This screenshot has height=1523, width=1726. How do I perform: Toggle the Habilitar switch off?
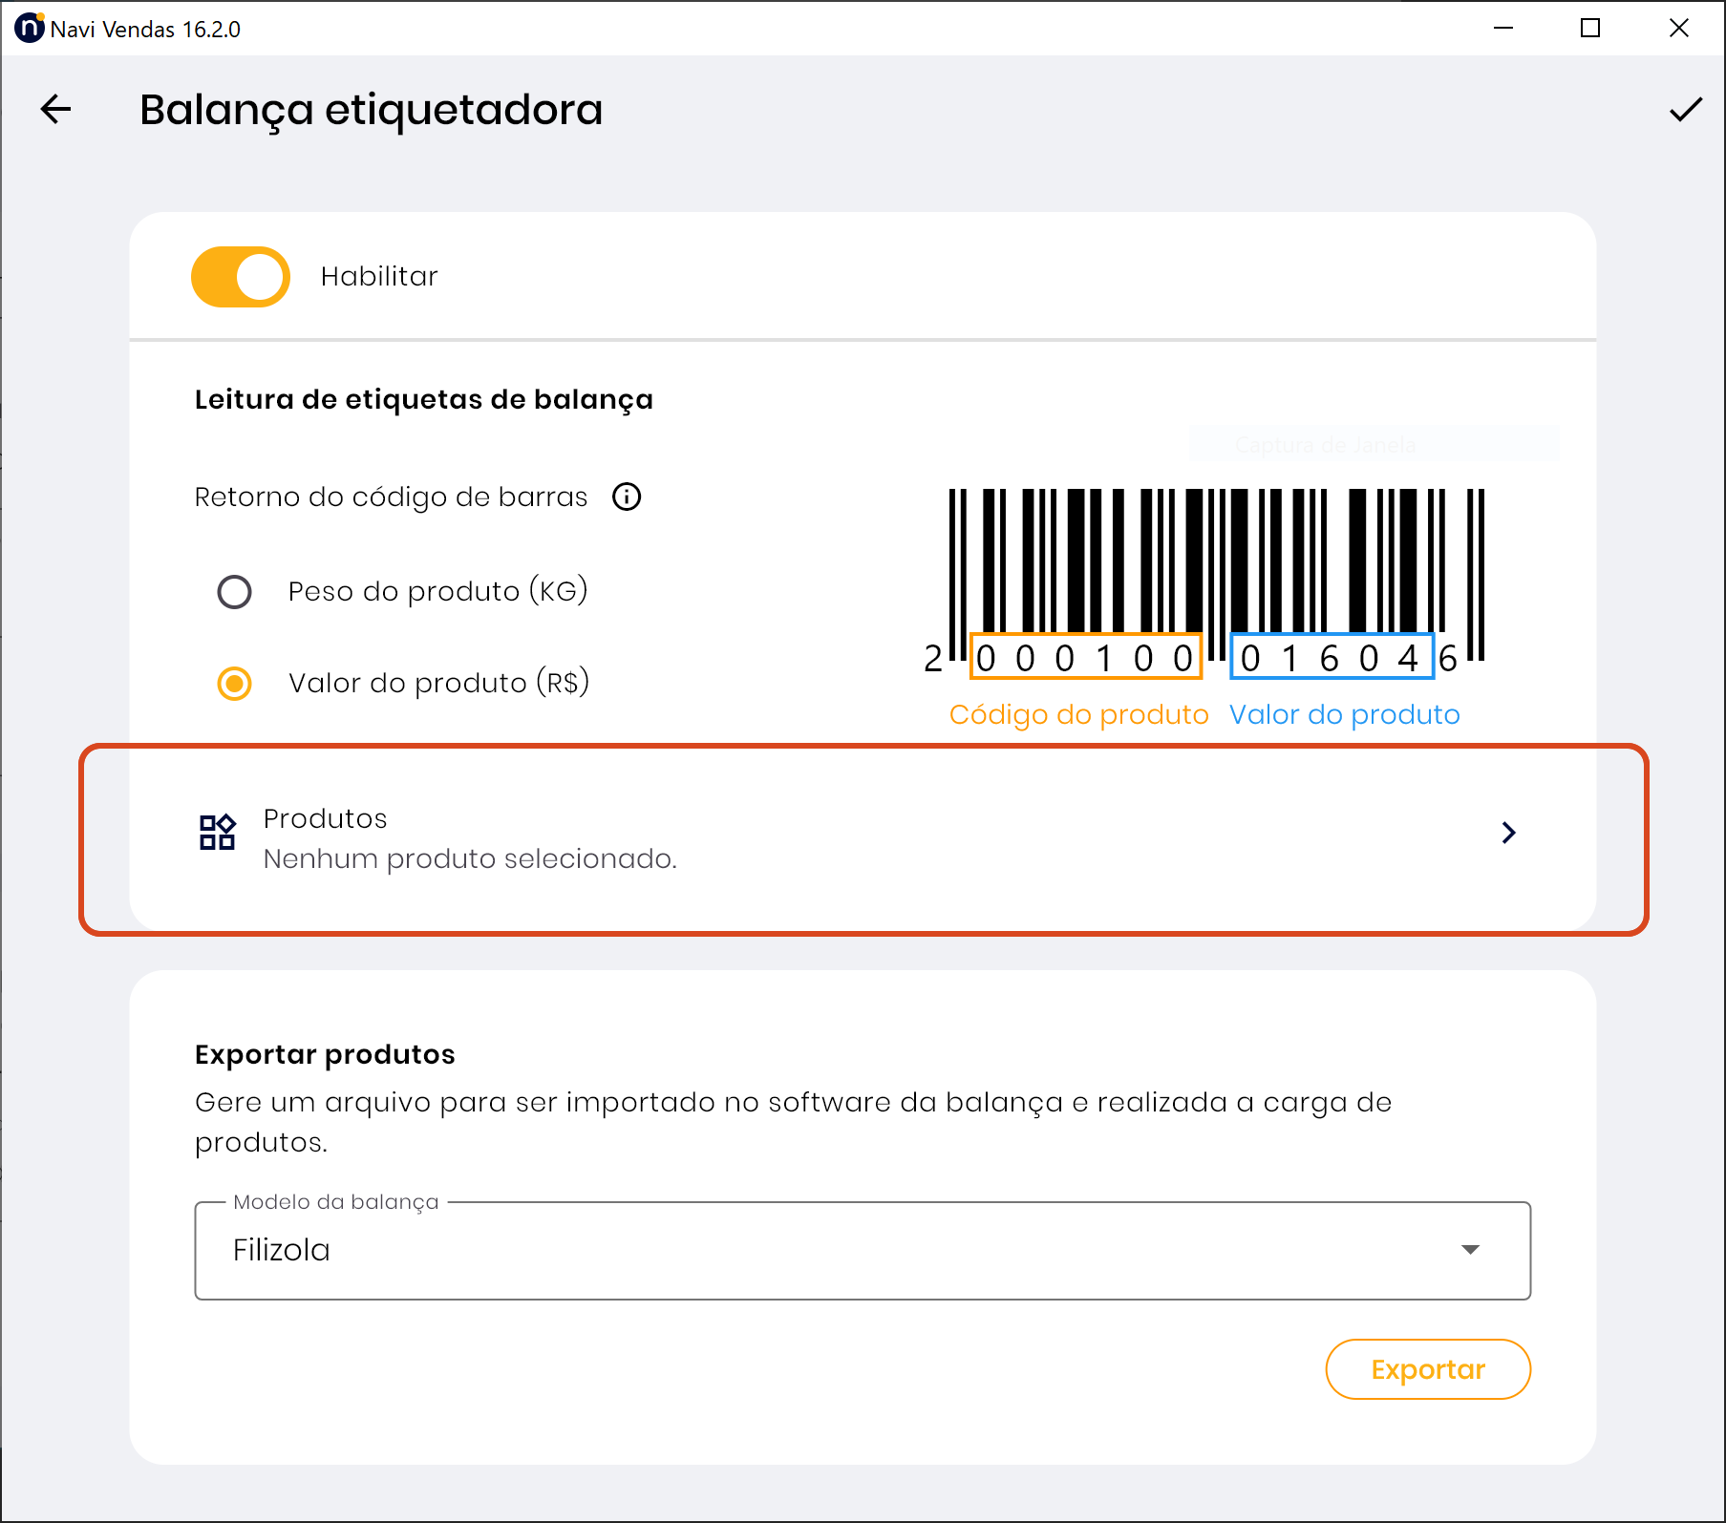click(241, 277)
